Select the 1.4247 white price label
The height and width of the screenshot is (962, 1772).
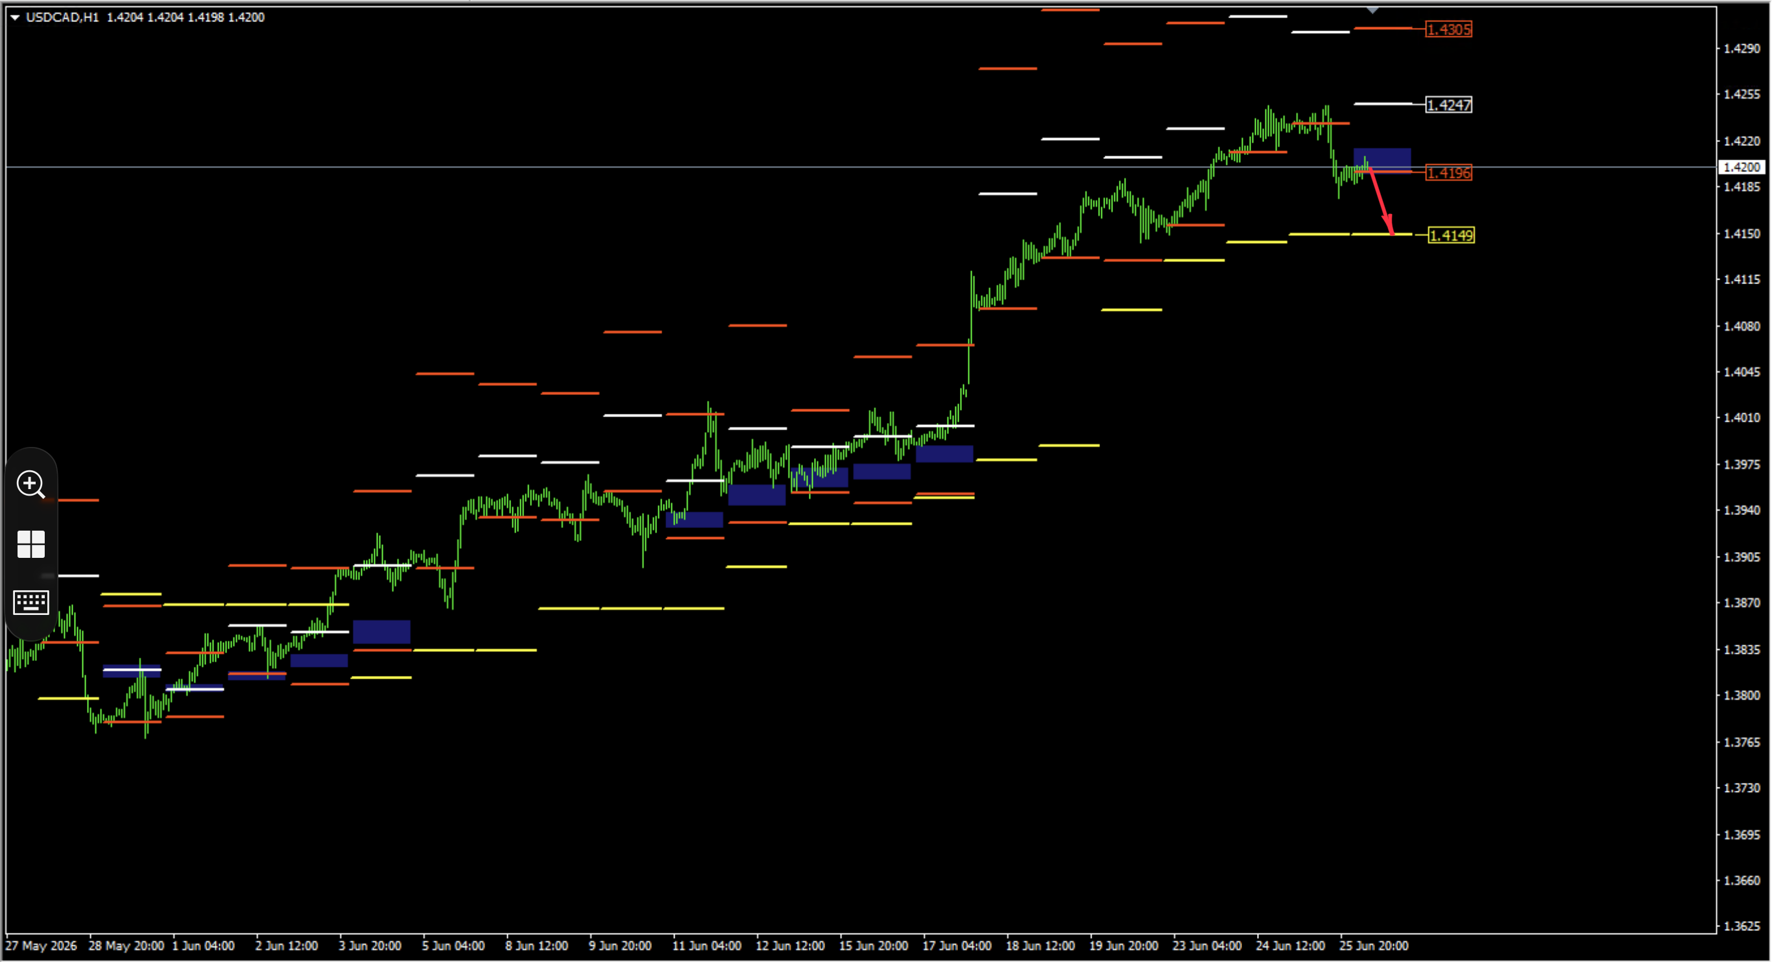tap(1449, 105)
